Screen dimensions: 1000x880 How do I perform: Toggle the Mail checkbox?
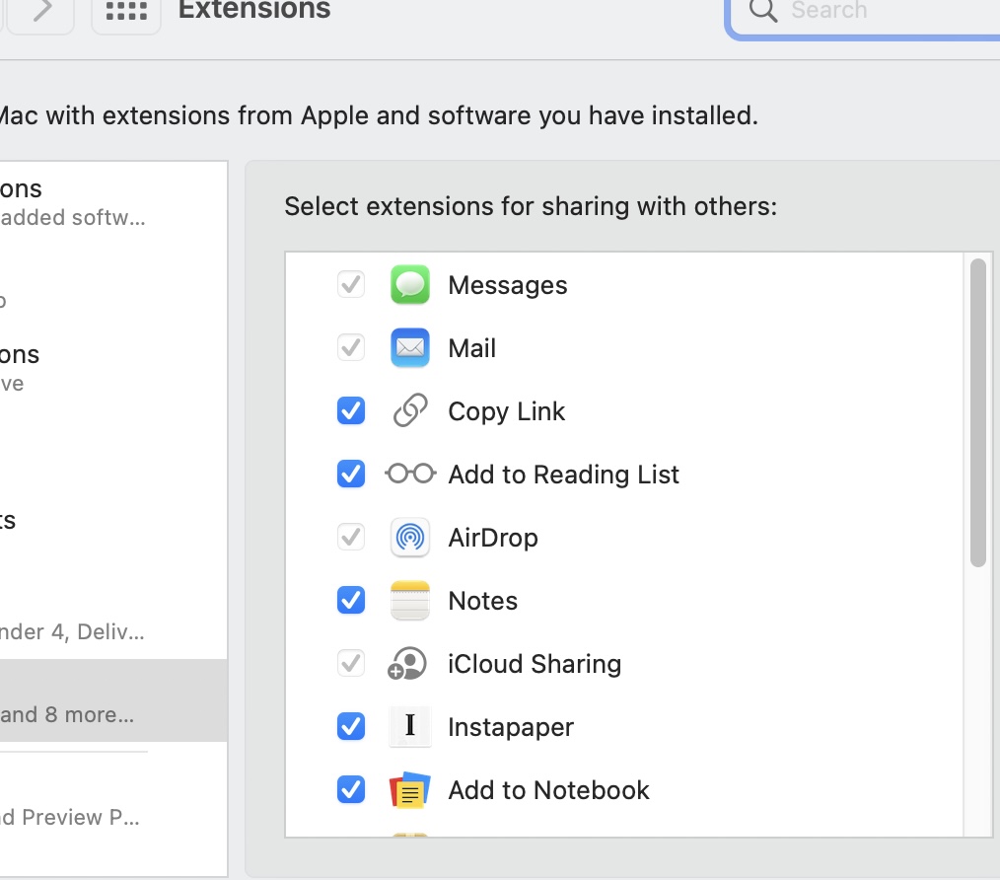[351, 348]
